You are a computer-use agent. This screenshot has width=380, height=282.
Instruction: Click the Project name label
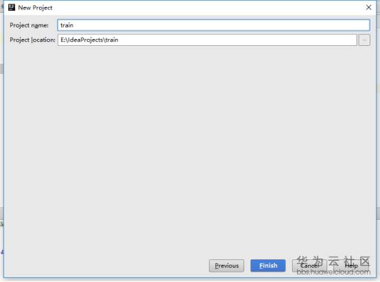[29, 25]
